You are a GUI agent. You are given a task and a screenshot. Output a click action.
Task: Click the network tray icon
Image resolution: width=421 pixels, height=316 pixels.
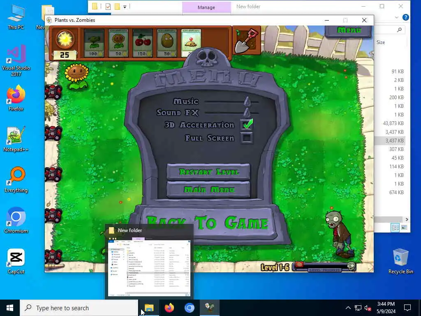358,308
